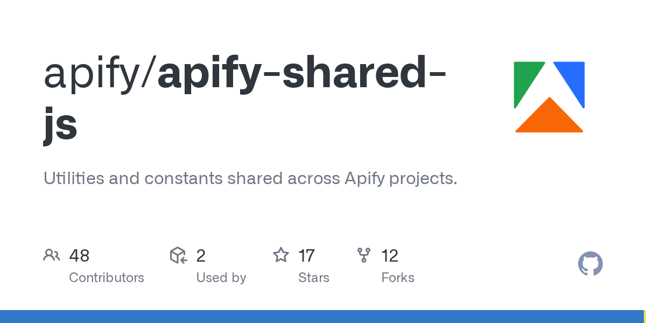
Task: Click the "Used by" label
Action: click(221, 278)
